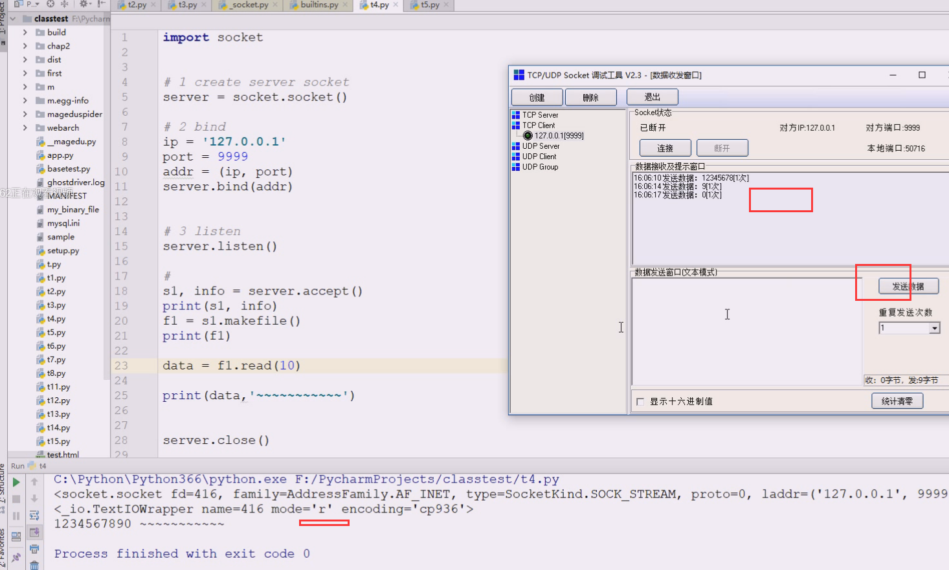Click the 连接 connect button
The height and width of the screenshot is (570, 949).
[x=665, y=148]
